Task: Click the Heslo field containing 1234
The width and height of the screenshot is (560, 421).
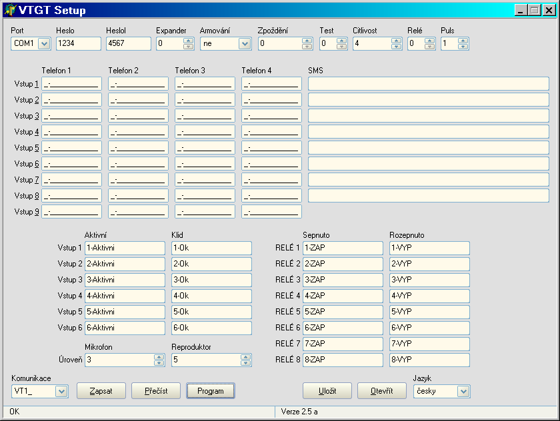Action: point(78,43)
